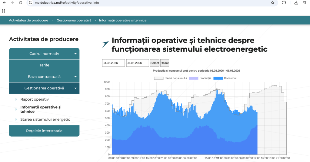
Task: Click the start date field 03.08.2026
Action: pos(113,63)
